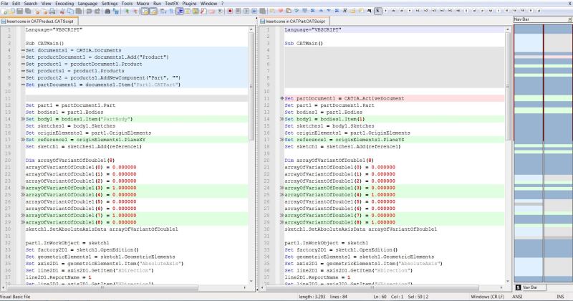This screenshot has width=573, height=301.
Task: Close the window with top-right X
Action: [x=569, y=4]
